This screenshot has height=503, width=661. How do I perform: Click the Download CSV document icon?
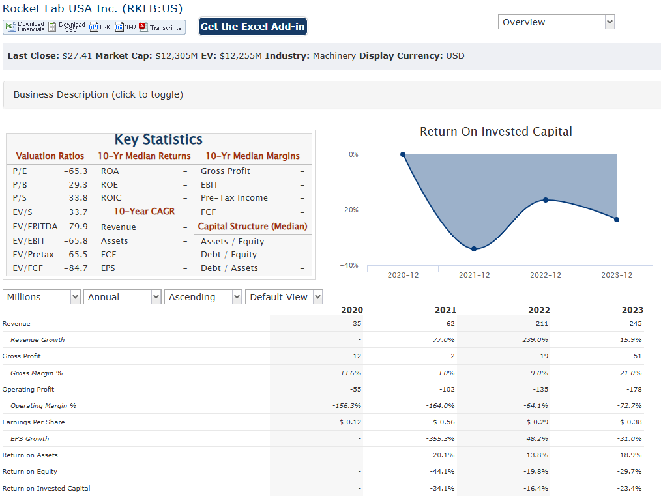[52, 27]
